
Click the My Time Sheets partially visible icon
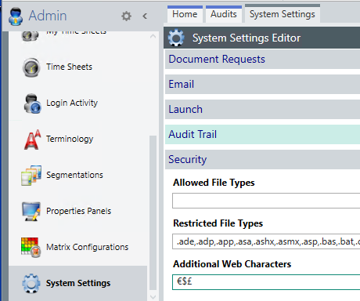pos(30,36)
